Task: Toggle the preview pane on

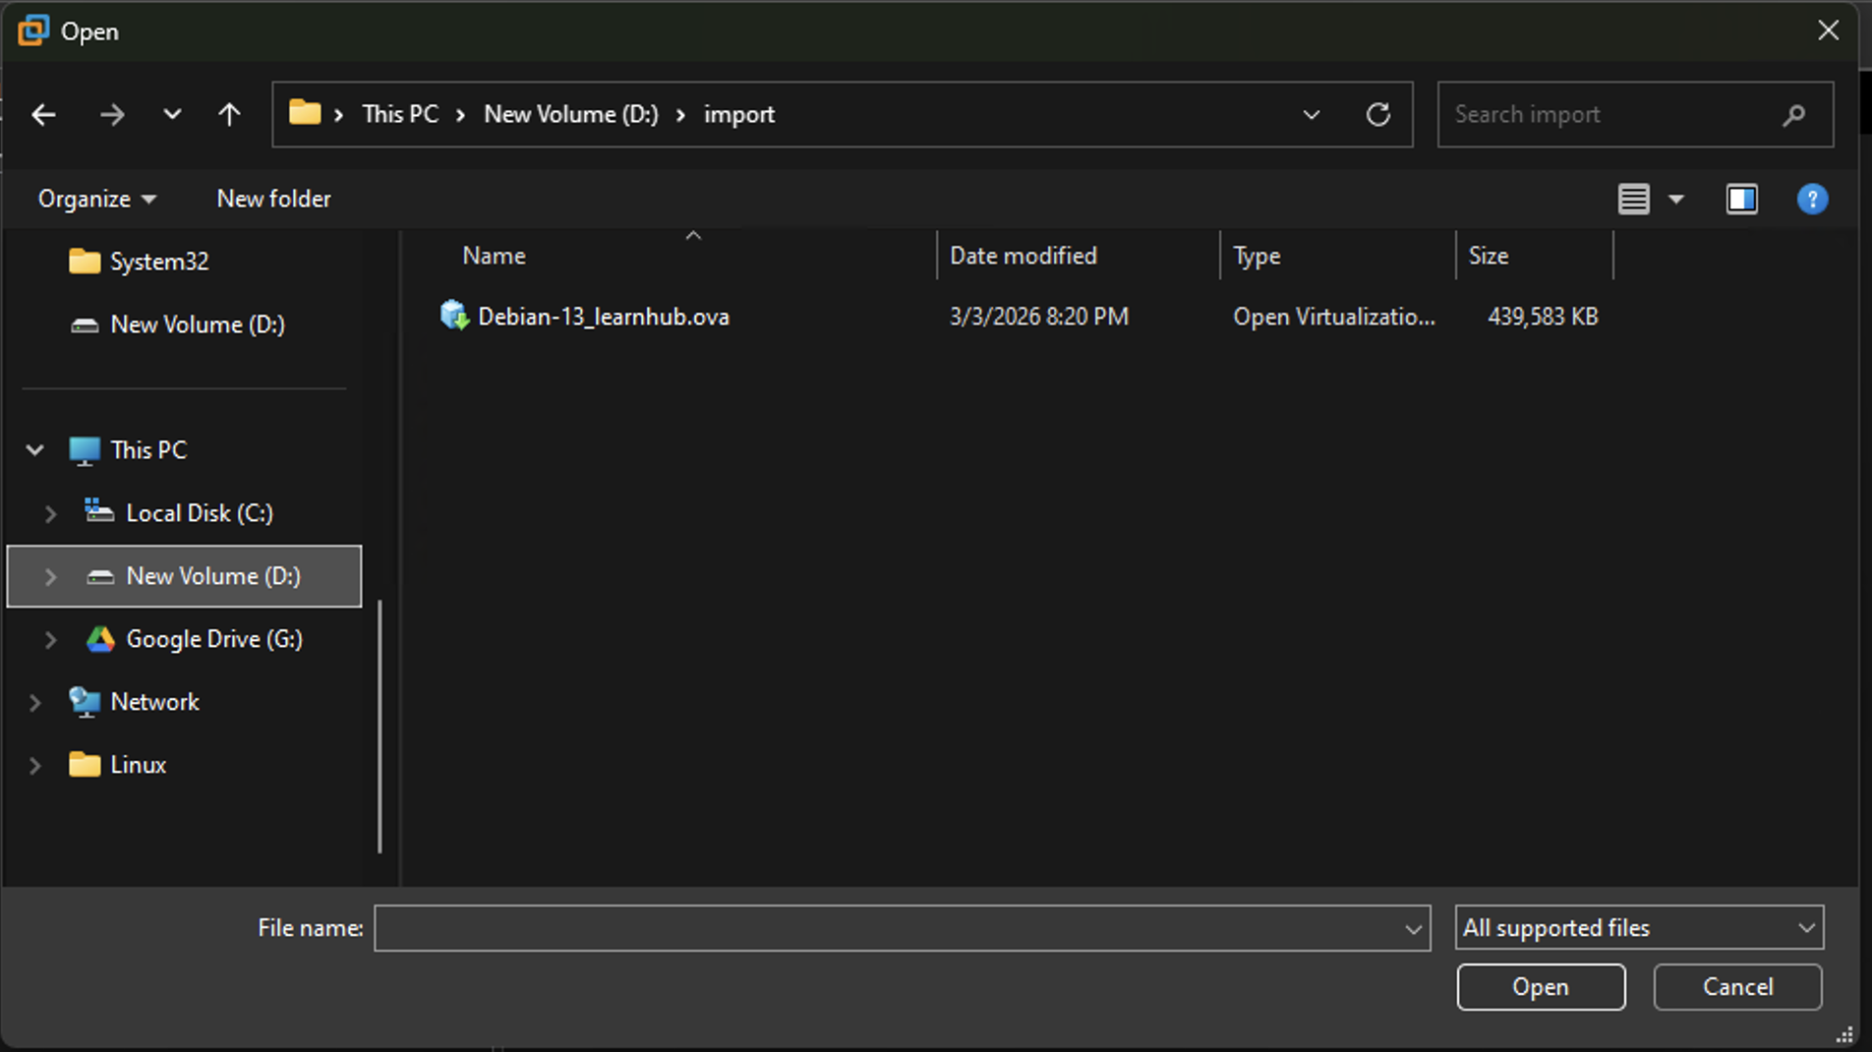Action: coord(1741,199)
